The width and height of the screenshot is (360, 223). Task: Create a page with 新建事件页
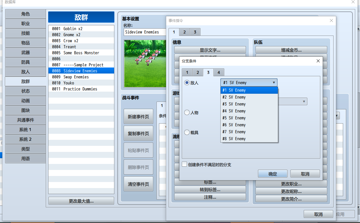138,117
